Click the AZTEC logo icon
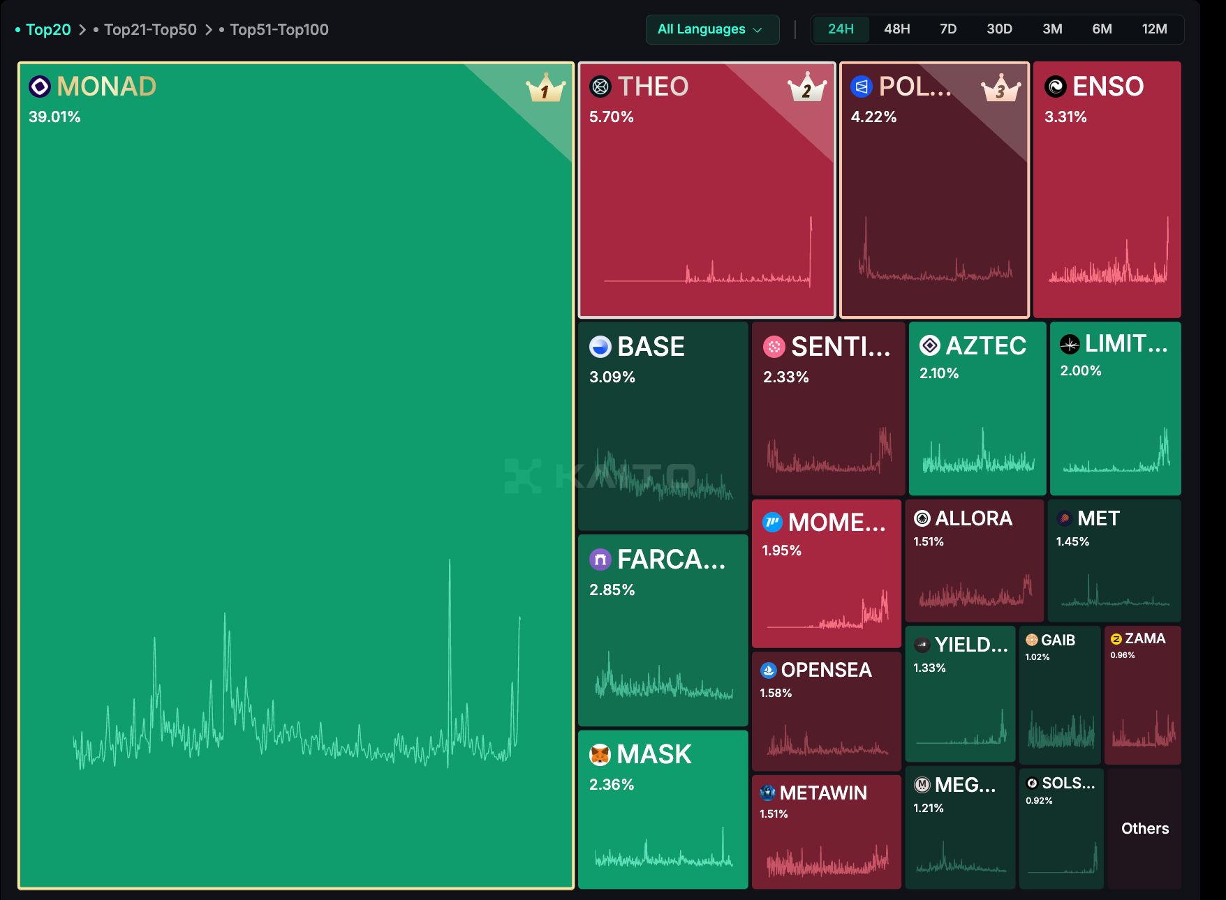The width and height of the screenshot is (1226, 900). click(930, 345)
